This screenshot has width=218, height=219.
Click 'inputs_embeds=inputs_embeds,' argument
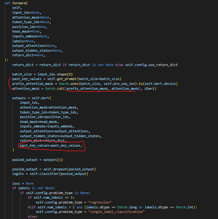pos(47,127)
